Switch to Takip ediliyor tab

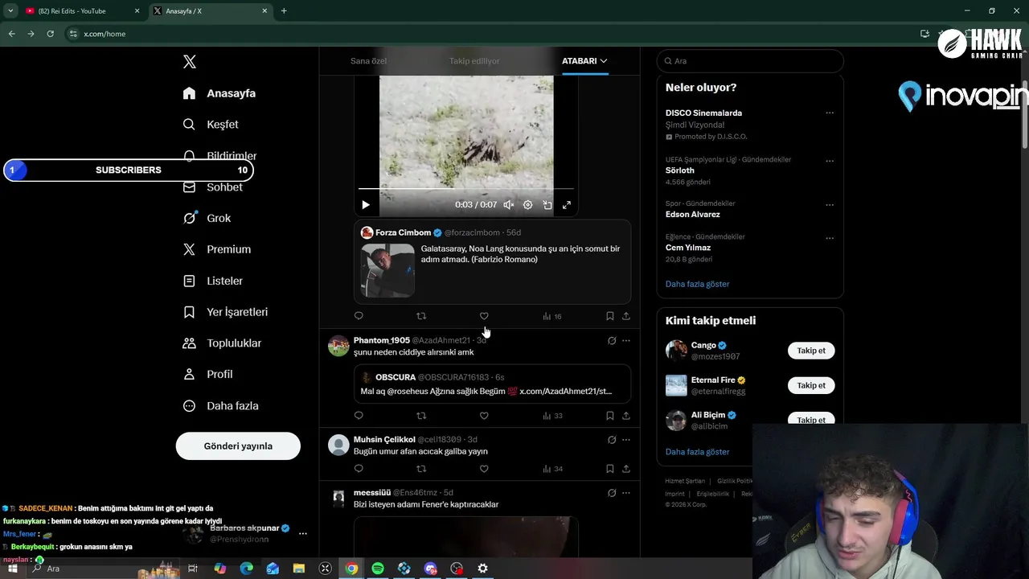coord(474,61)
